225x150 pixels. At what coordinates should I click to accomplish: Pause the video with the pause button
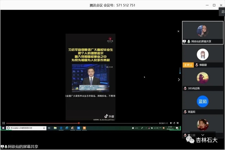point(4,123)
